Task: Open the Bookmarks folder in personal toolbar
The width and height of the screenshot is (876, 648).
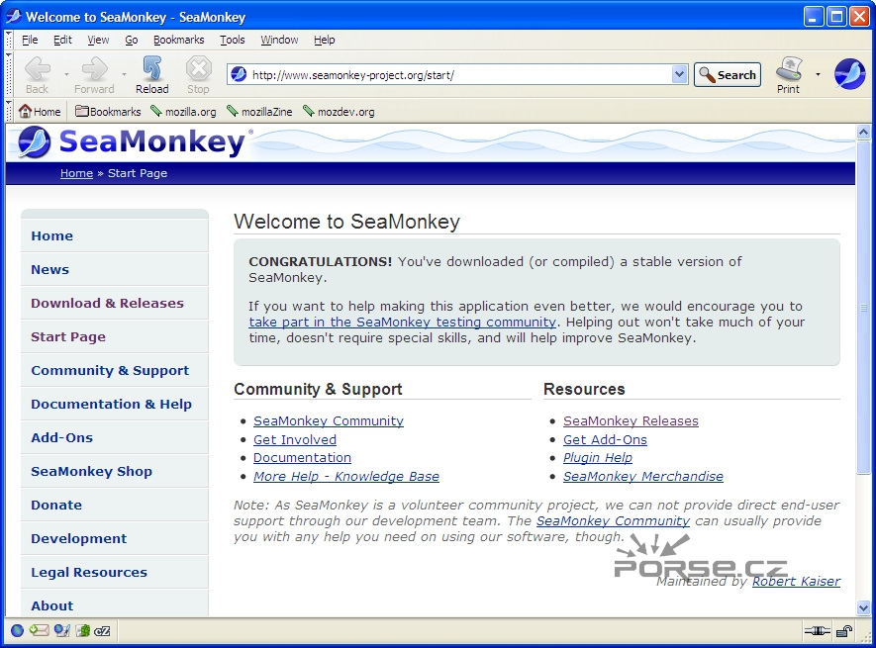Action: point(108,112)
